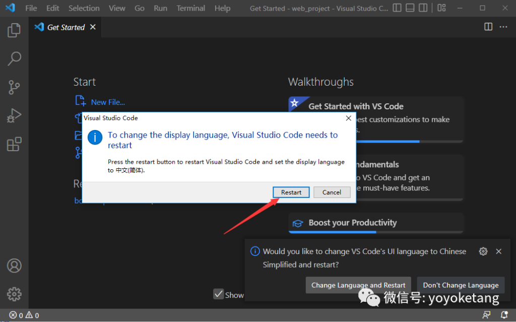Click the VS Code logo in title bar
This screenshot has height=322, width=516.
pos(10,8)
